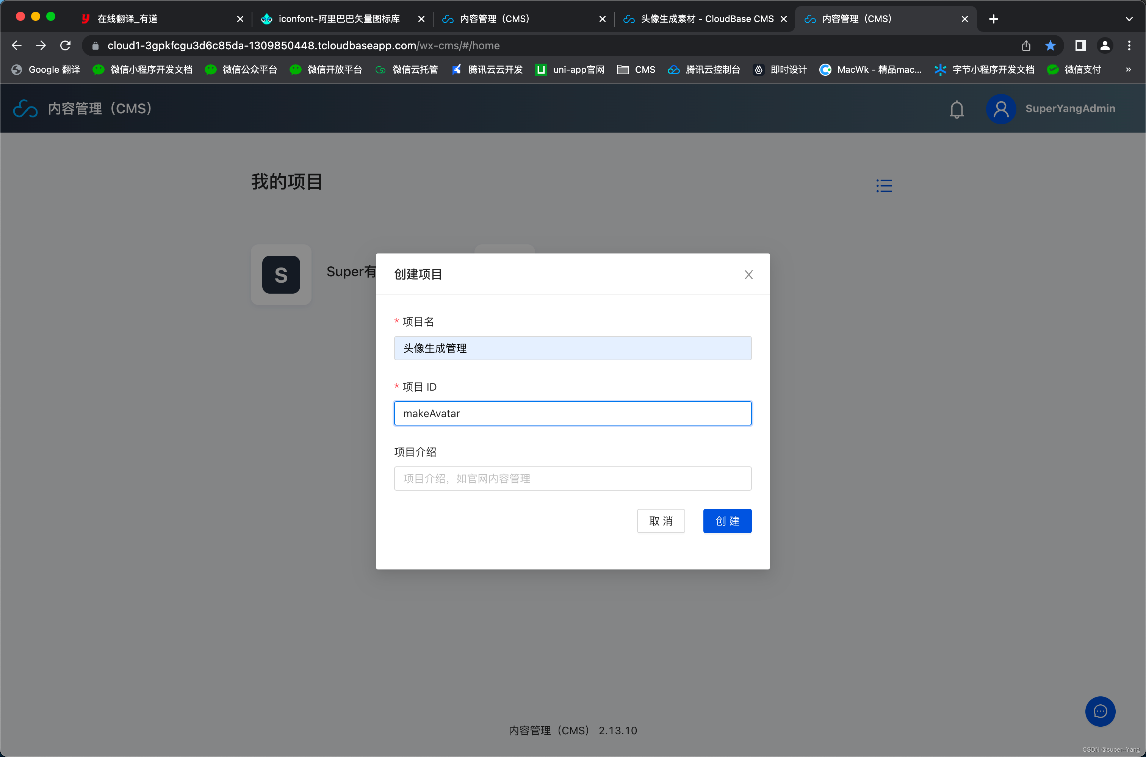Close the 创建项目 dialog
Image resolution: width=1146 pixels, height=757 pixels.
pos(748,275)
